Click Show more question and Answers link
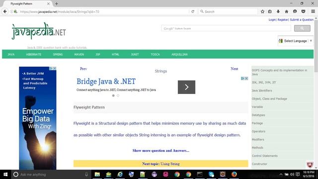The width and height of the screenshot is (318, 179). pyautogui.click(x=161, y=151)
